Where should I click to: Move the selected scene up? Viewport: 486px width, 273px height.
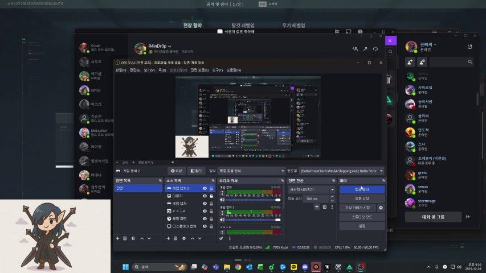(142, 238)
